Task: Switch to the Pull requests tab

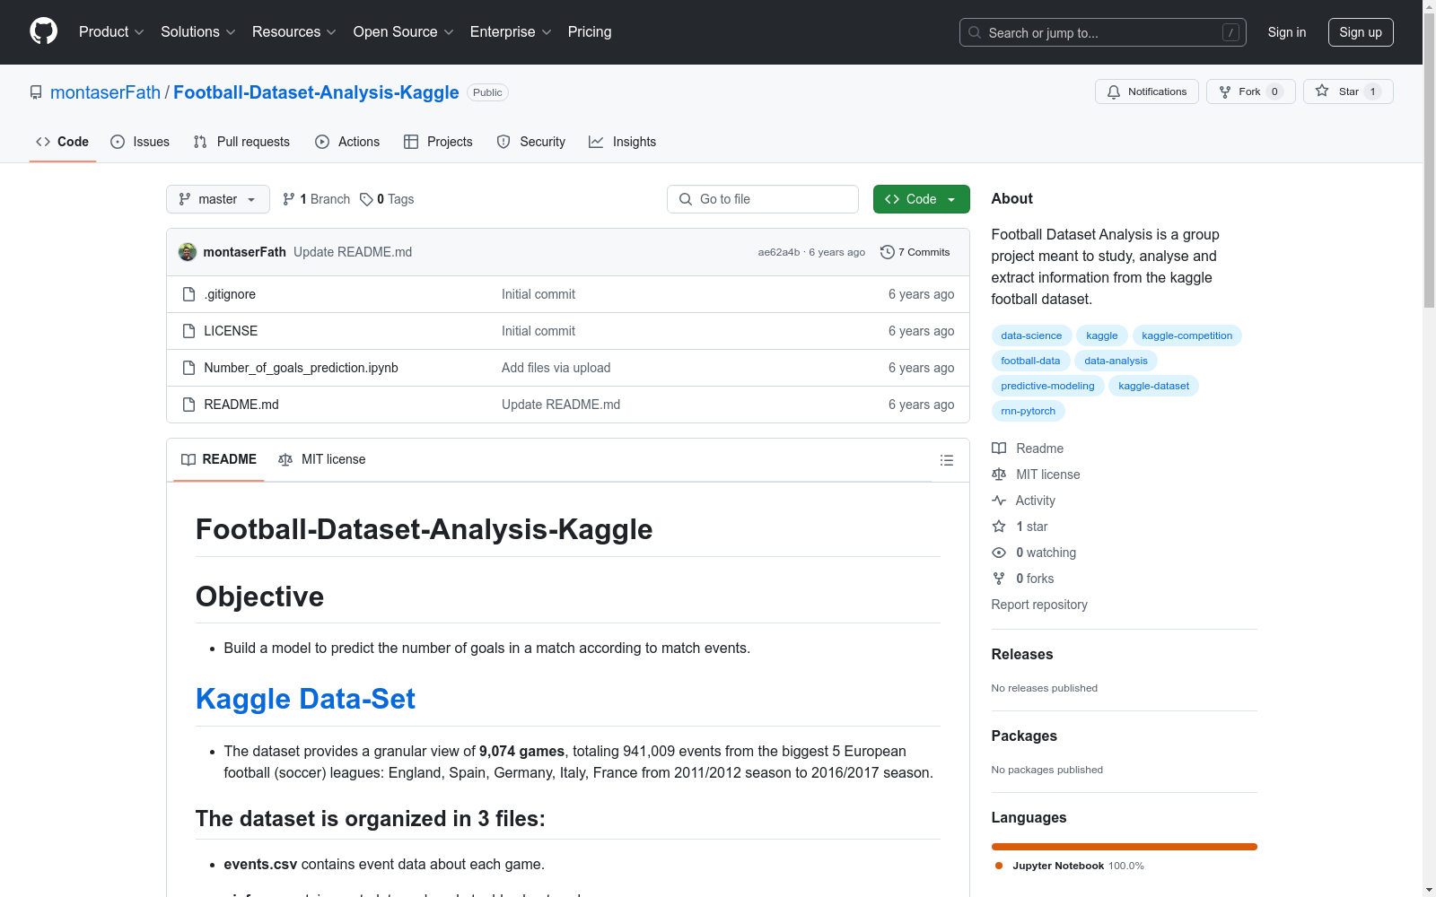Action: [241, 142]
